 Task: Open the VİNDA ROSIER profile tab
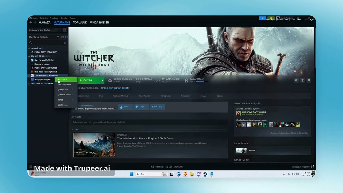pos(99,23)
